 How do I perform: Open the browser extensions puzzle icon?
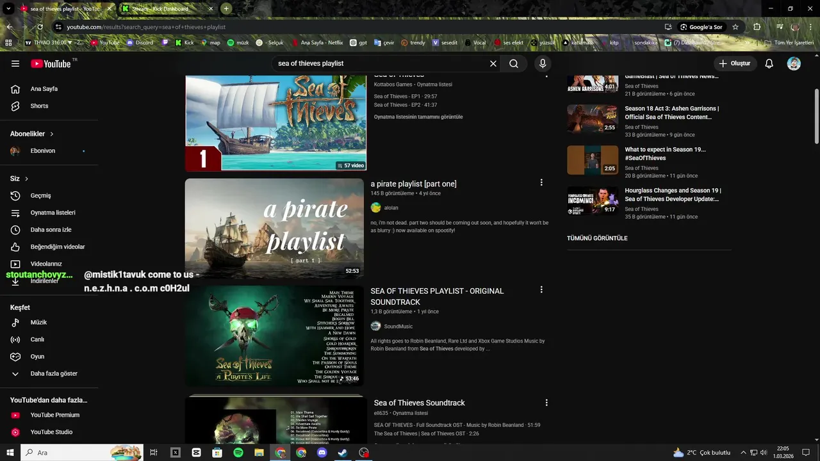[x=757, y=27]
